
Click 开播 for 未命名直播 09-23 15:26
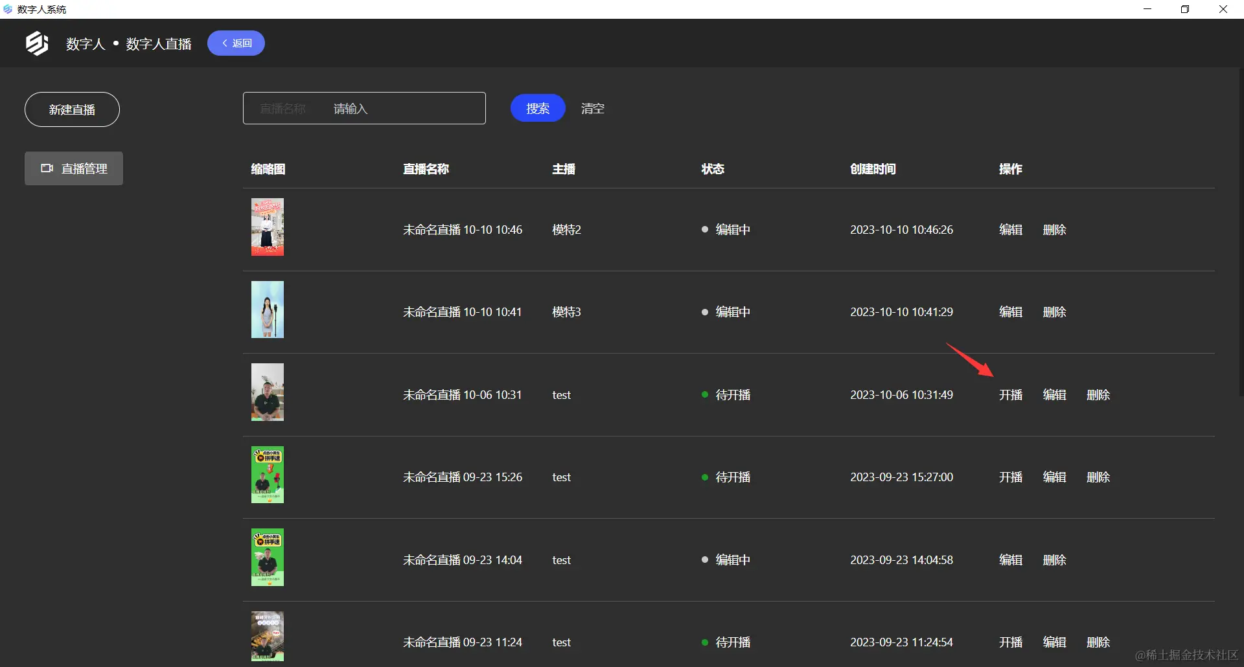(1011, 477)
